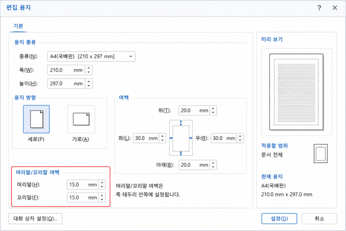
Task: Decrease the 머리말(H) header margin
Action: [102, 187]
